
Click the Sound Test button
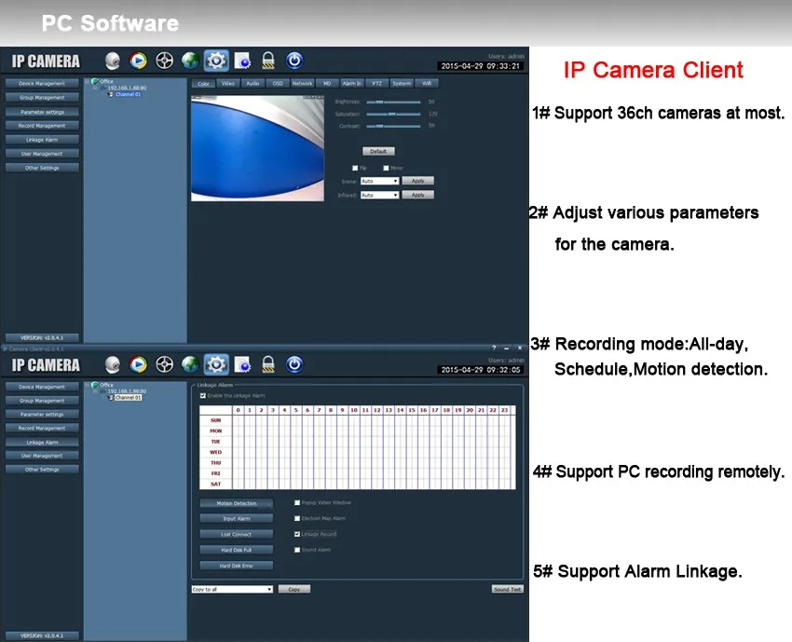pos(507,589)
